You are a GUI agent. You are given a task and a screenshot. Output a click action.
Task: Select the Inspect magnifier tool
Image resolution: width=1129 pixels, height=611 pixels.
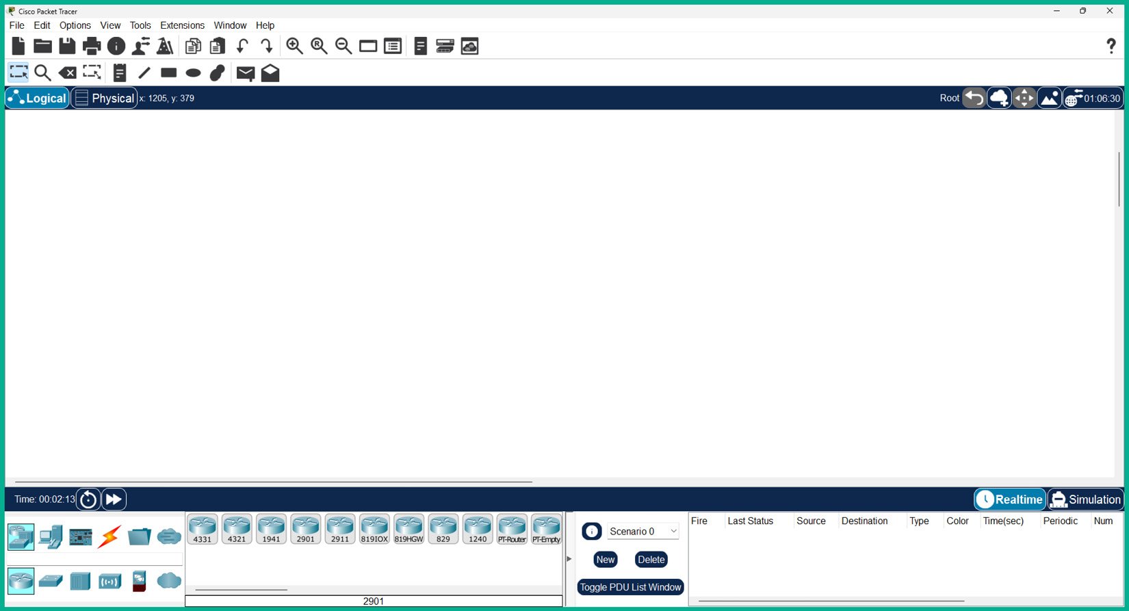(42, 73)
